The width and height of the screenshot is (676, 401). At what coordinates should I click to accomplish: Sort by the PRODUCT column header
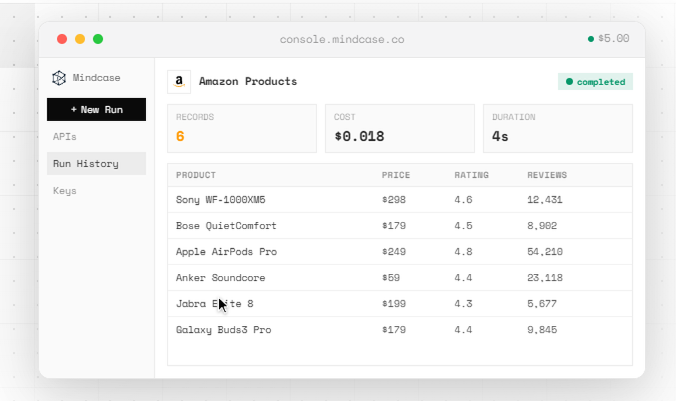coord(196,175)
